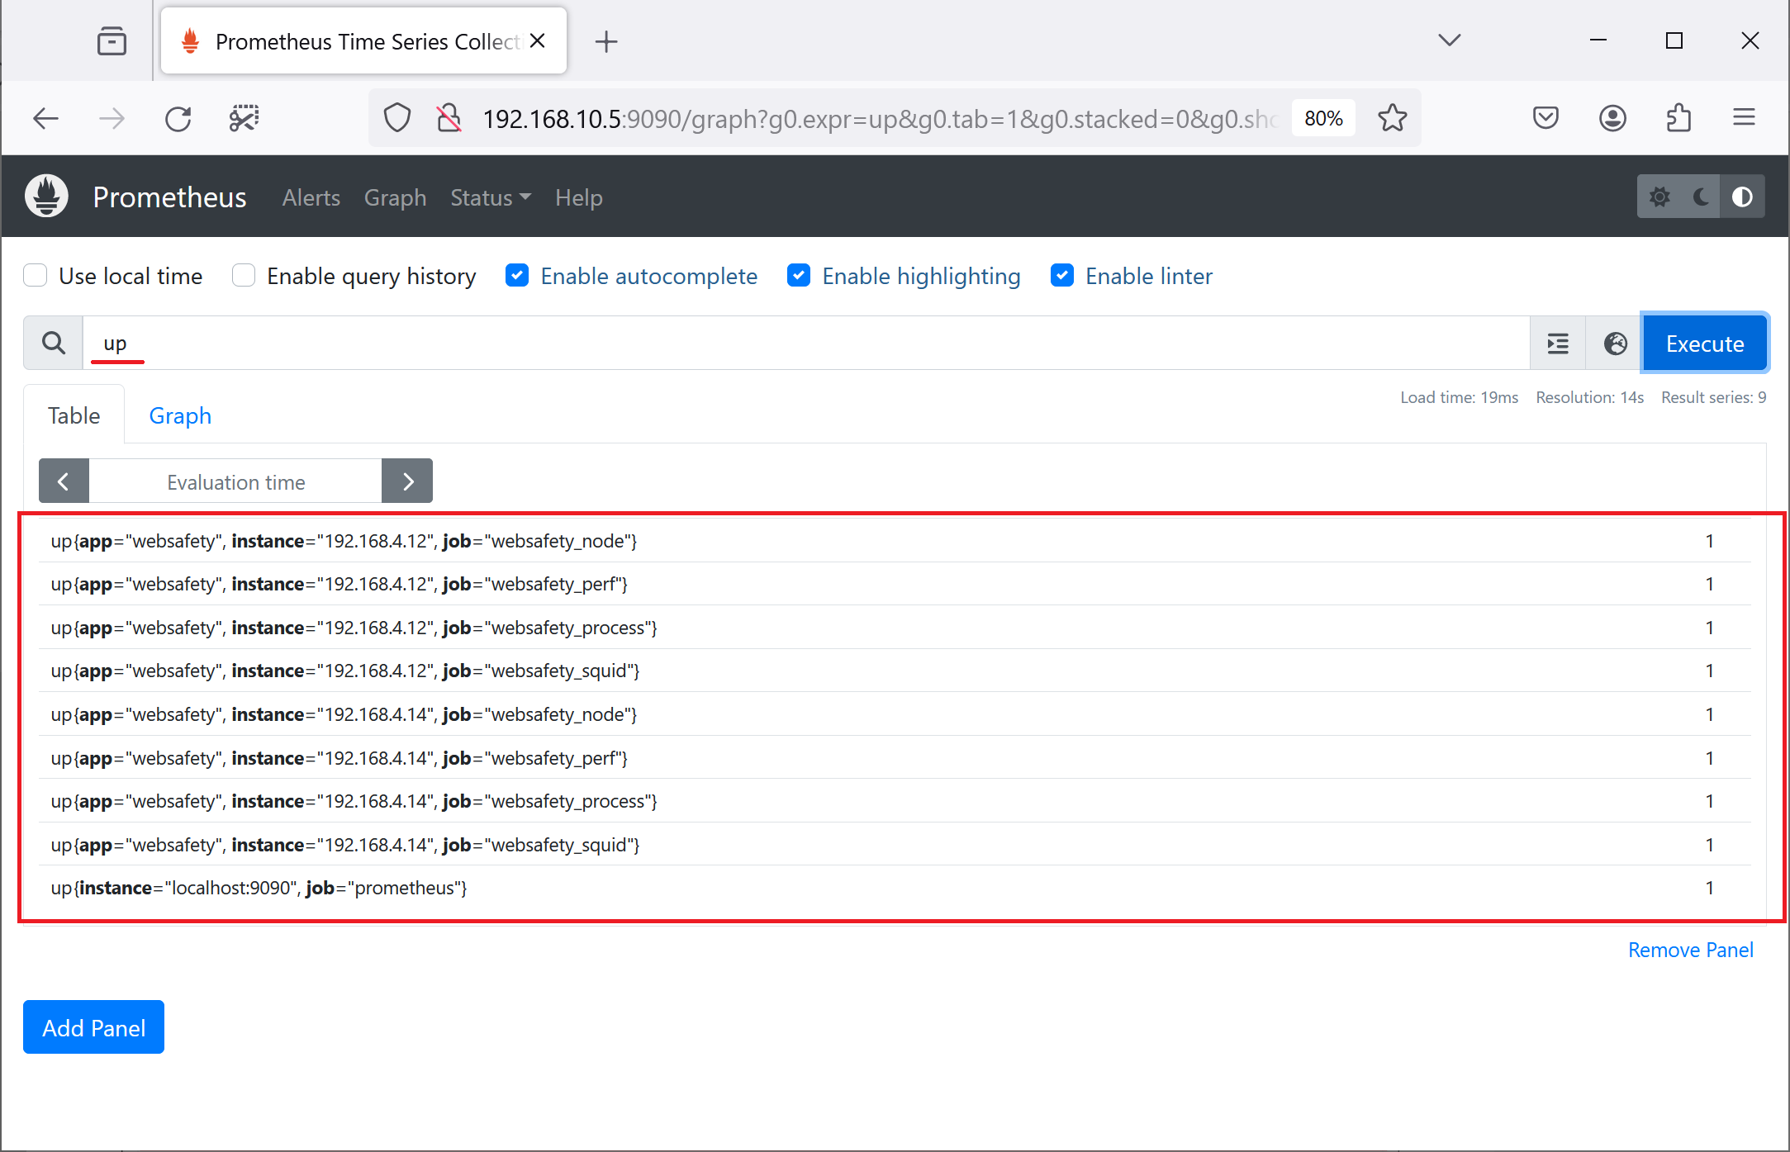Toggle the Enable query history checkbox

245,275
